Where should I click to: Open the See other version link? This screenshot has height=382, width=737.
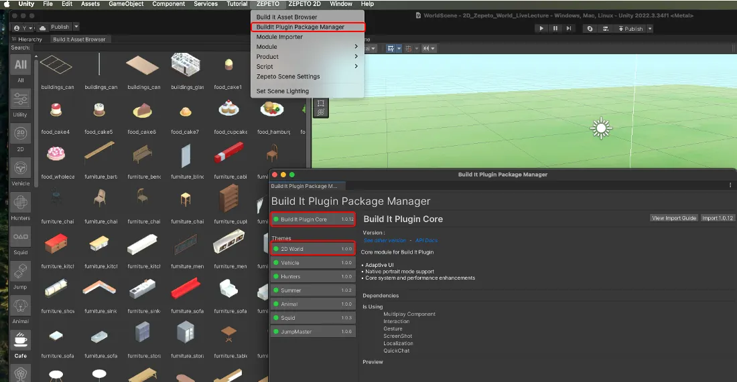(385, 240)
